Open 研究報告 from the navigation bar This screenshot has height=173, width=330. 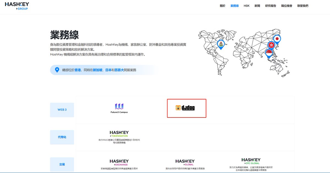pyautogui.click(x=271, y=6)
